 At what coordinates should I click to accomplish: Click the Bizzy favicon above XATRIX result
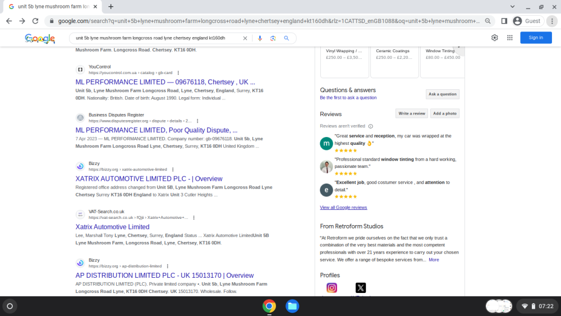(x=80, y=166)
